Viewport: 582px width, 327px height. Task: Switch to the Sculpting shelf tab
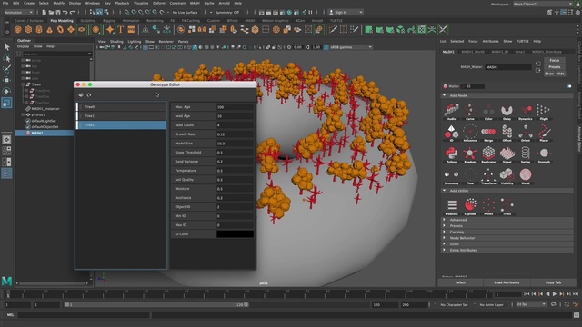88,21
